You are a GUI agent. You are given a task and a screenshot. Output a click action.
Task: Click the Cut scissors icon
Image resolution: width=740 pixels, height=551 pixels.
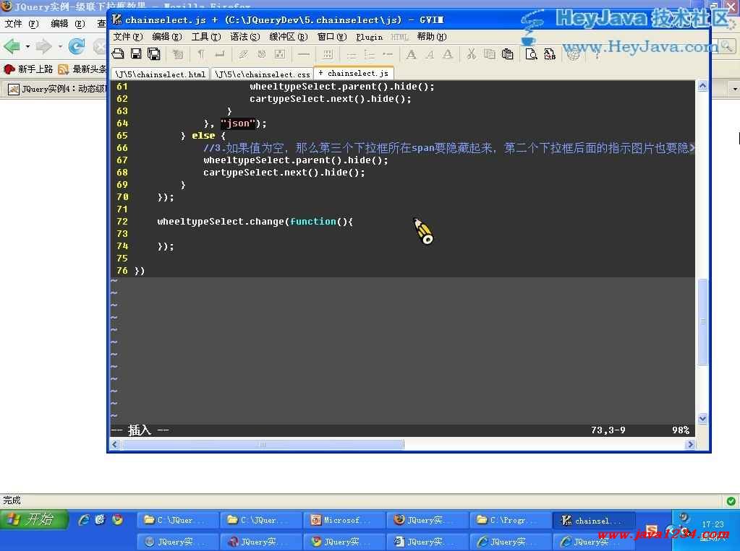click(471, 54)
